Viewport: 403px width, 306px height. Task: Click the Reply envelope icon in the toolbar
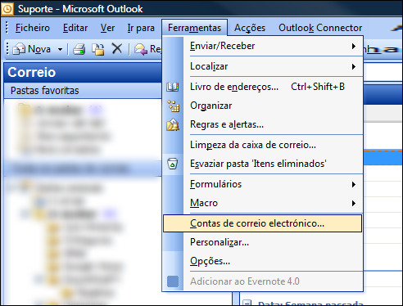click(141, 49)
